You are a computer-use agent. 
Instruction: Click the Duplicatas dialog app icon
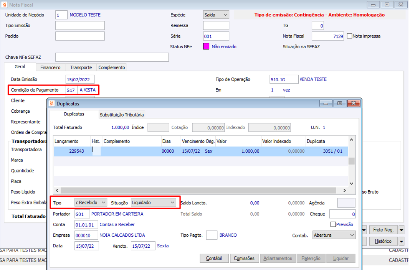click(x=52, y=104)
